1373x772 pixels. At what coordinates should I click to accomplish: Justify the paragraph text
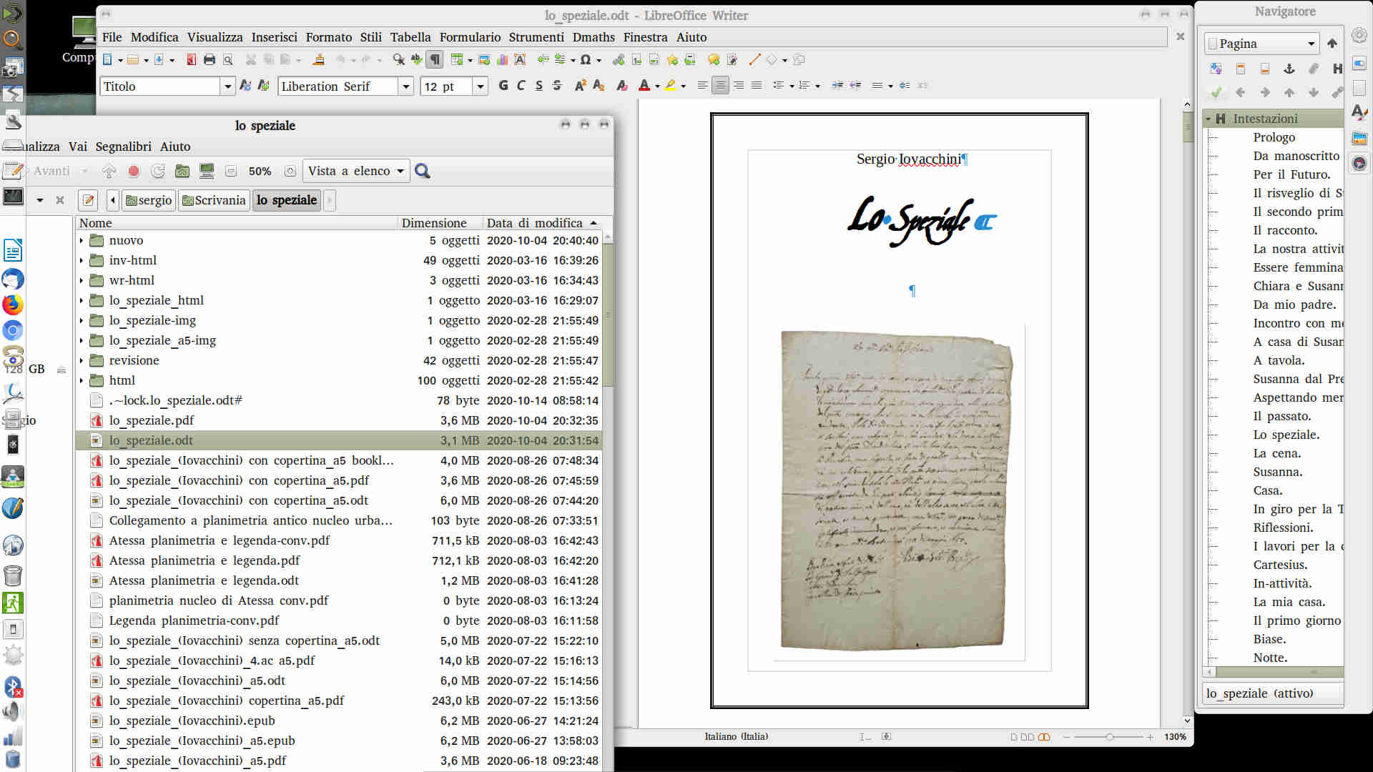[x=757, y=86]
